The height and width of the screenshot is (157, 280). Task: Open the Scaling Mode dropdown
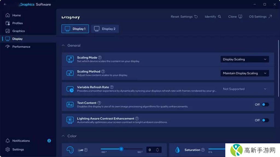tap(244, 59)
